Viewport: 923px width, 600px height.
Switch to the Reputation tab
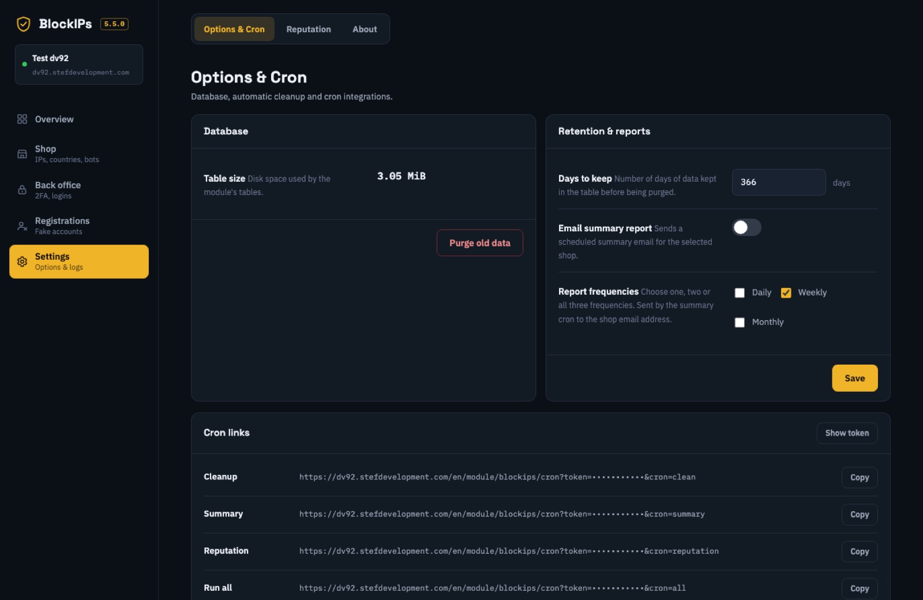tap(309, 29)
